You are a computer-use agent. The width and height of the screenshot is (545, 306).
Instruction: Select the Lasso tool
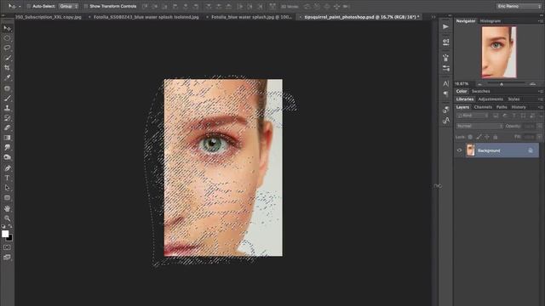coord(8,48)
